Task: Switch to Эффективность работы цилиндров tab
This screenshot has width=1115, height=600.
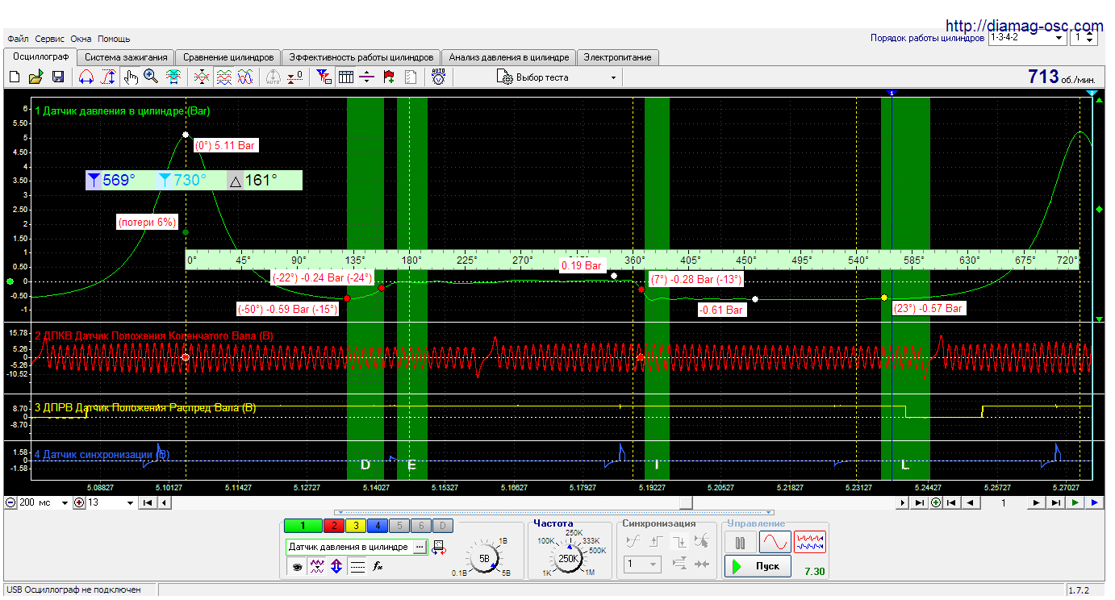Action: (x=361, y=57)
